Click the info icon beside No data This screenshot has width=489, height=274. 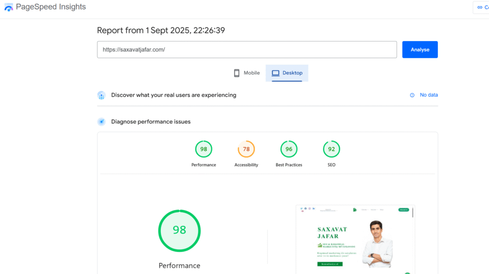tap(412, 95)
